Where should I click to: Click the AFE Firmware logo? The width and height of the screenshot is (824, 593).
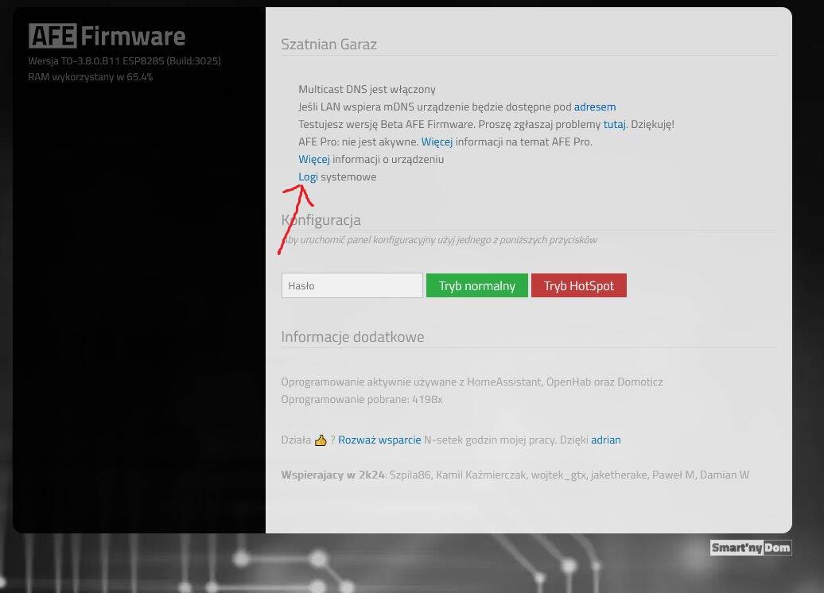click(x=107, y=36)
